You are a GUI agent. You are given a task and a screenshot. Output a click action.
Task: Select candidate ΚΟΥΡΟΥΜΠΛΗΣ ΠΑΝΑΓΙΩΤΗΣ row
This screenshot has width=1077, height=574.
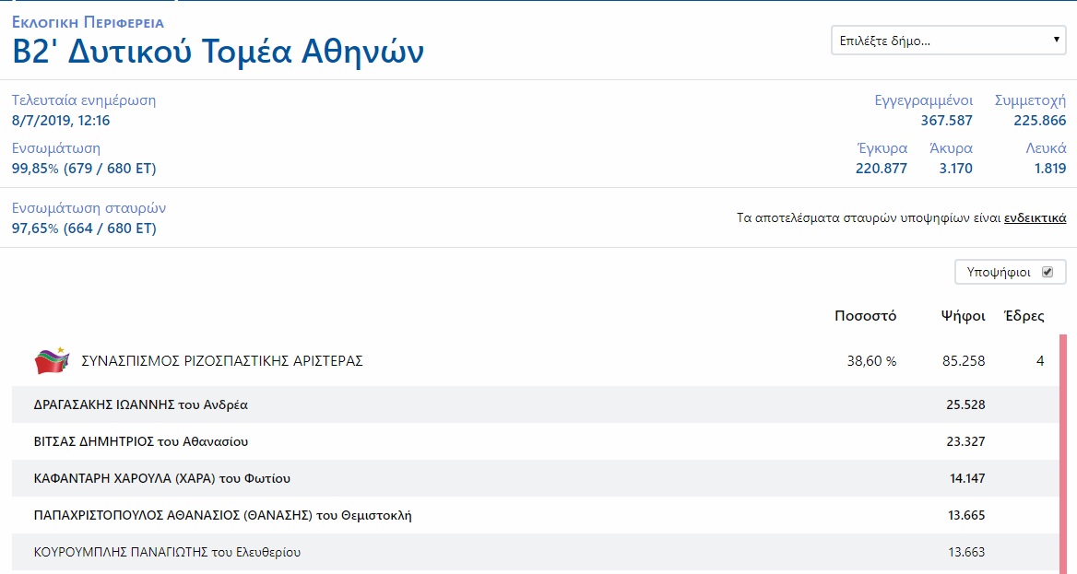coord(167,552)
